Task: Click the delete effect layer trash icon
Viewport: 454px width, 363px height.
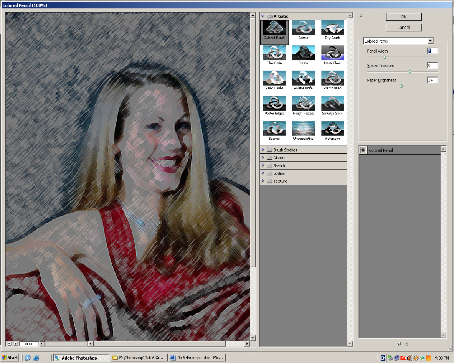Action: click(406, 343)
